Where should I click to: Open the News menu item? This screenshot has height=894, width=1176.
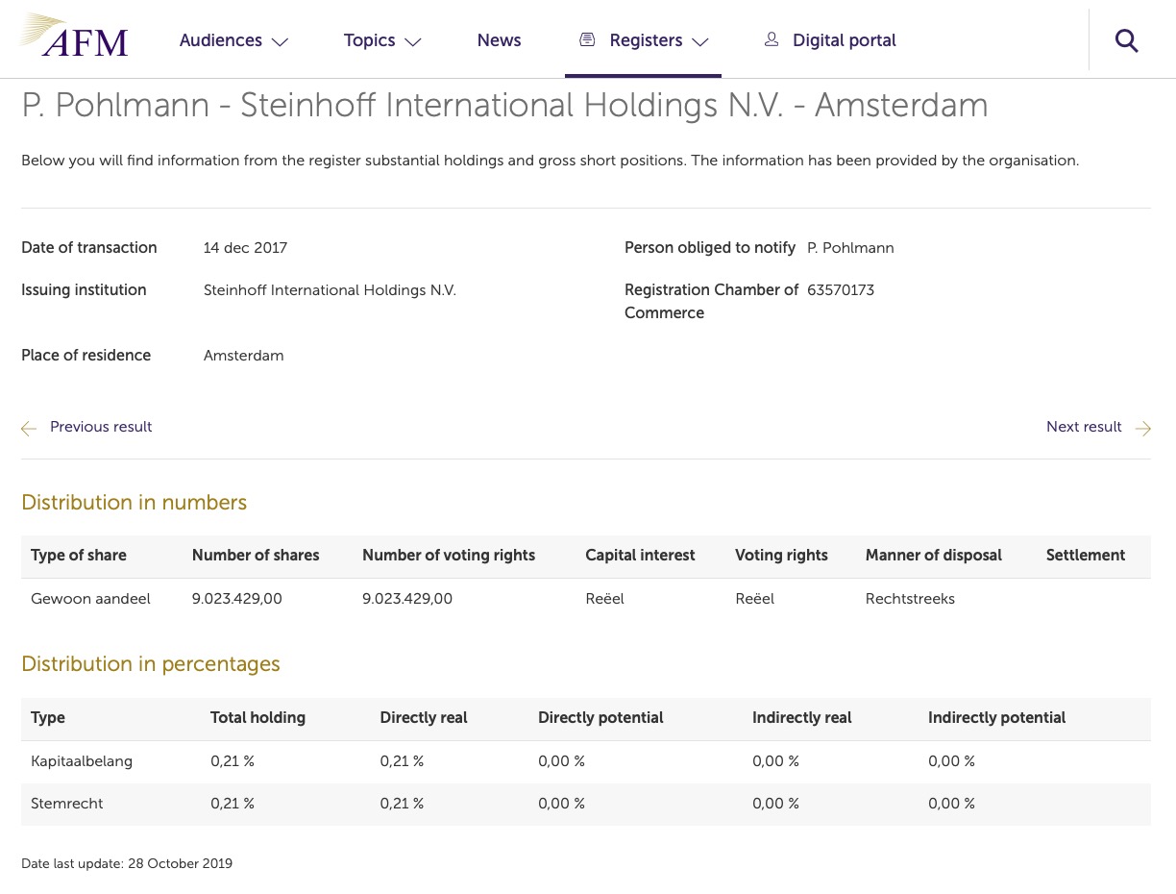pyautogui.click(x=499, y=40)
